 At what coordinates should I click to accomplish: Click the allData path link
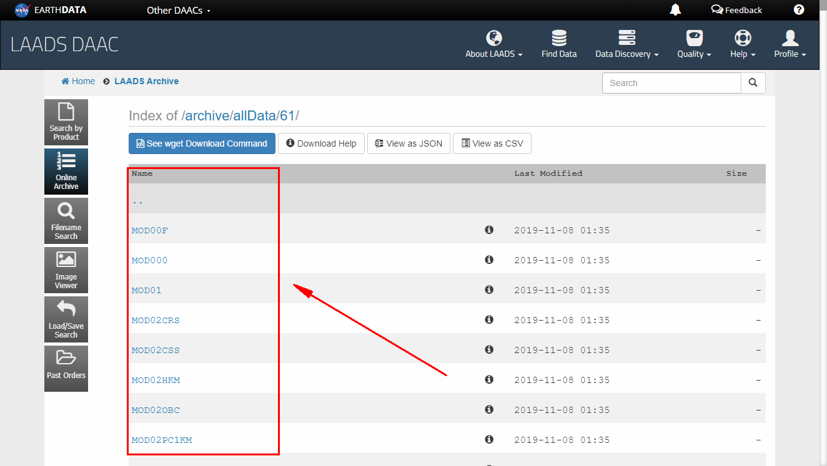(254, 115)
